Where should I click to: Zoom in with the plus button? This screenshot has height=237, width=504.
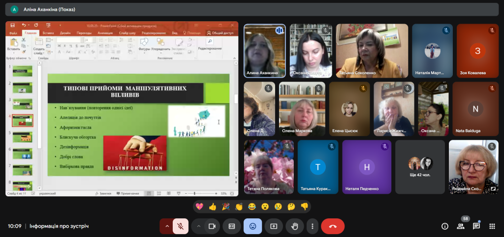217,194
